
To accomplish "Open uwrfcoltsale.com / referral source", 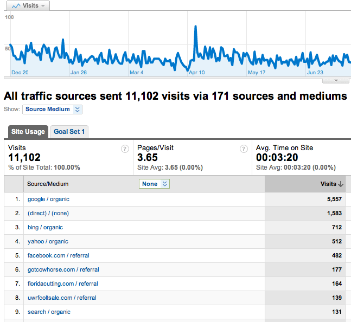I will (x=62, y=298).
